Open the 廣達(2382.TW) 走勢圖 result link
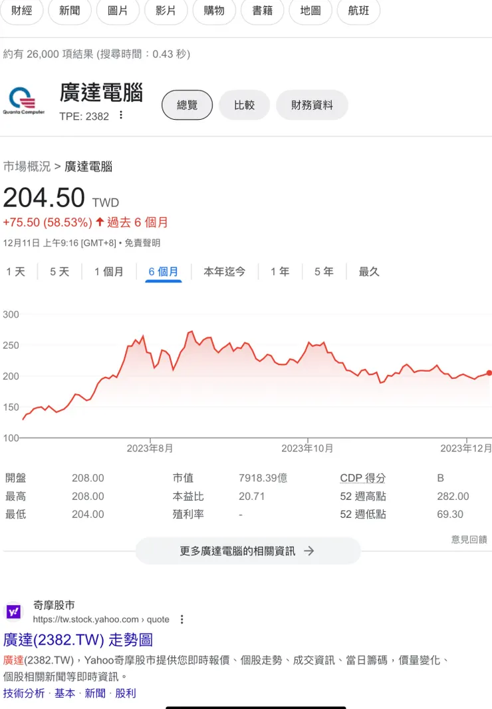This screenshot has height=709, width=492. (78, 640)
